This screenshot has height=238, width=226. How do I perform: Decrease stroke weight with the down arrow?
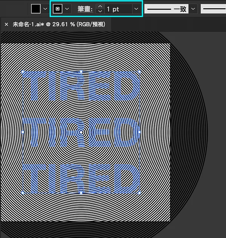click(100, 11)
